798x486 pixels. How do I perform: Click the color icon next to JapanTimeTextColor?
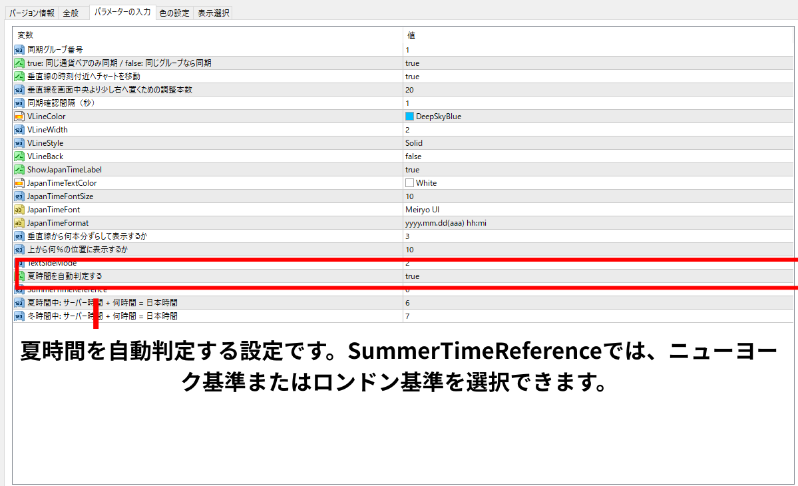tap(19, 183)
